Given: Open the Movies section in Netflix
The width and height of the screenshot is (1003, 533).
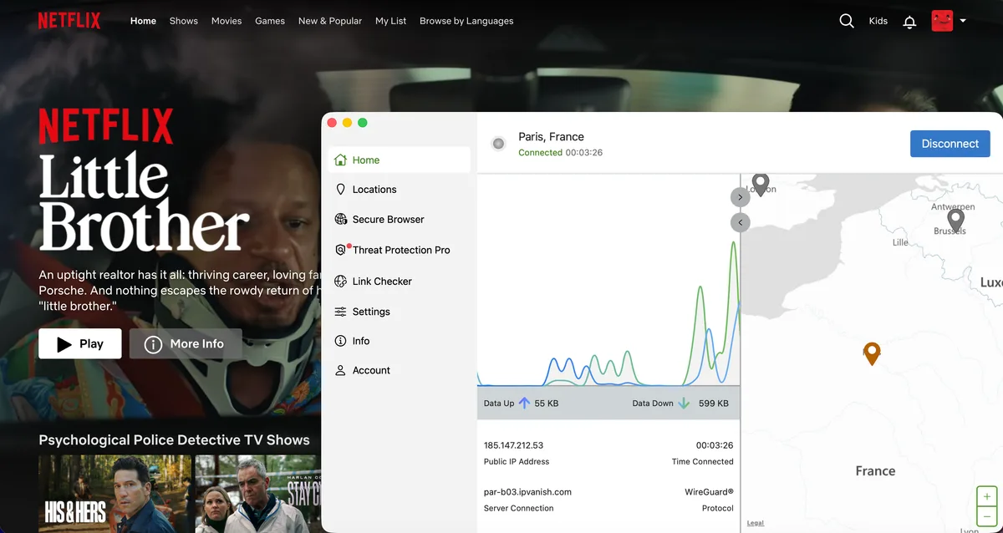Looking at the screenshot, I should [x=227, y=21].
